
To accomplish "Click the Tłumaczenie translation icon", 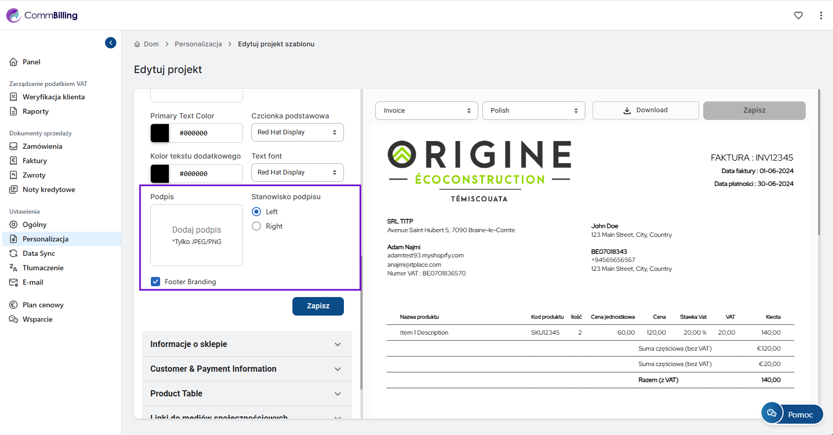I will click(x=14, y=268).
